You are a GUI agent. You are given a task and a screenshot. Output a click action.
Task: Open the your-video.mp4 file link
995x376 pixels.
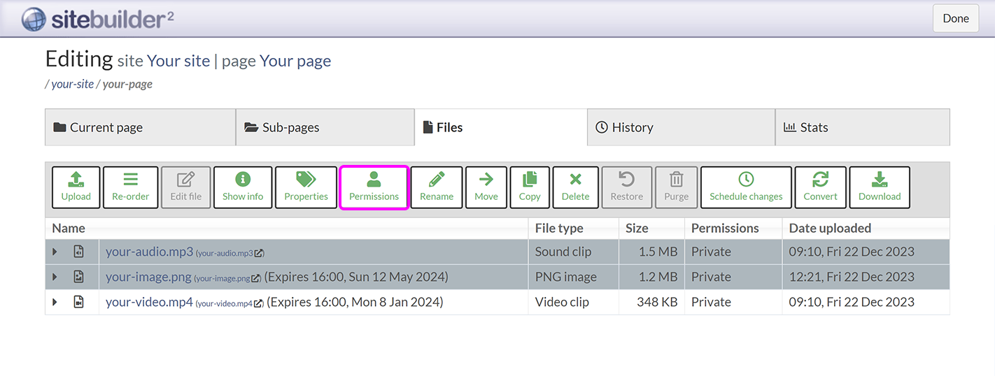point(149,303)
